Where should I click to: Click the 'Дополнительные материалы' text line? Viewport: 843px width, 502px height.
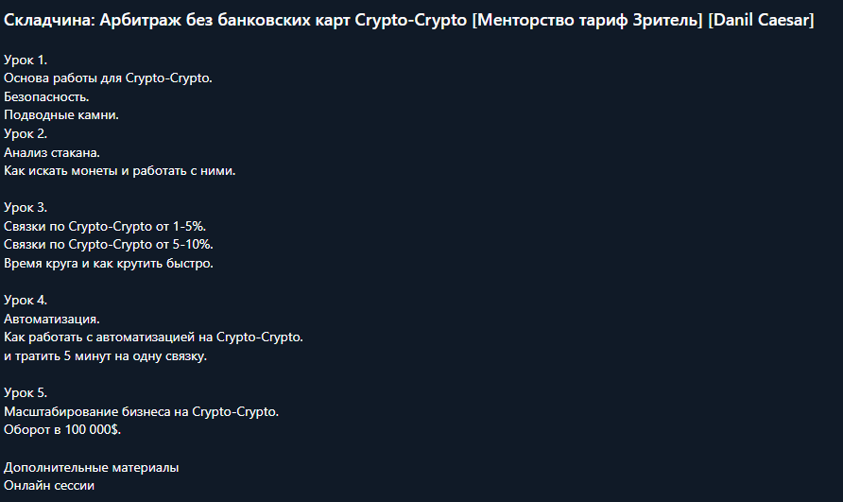pyautogui.click(x=91, y=467)
